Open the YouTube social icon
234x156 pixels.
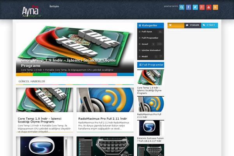tap(209, 7)
